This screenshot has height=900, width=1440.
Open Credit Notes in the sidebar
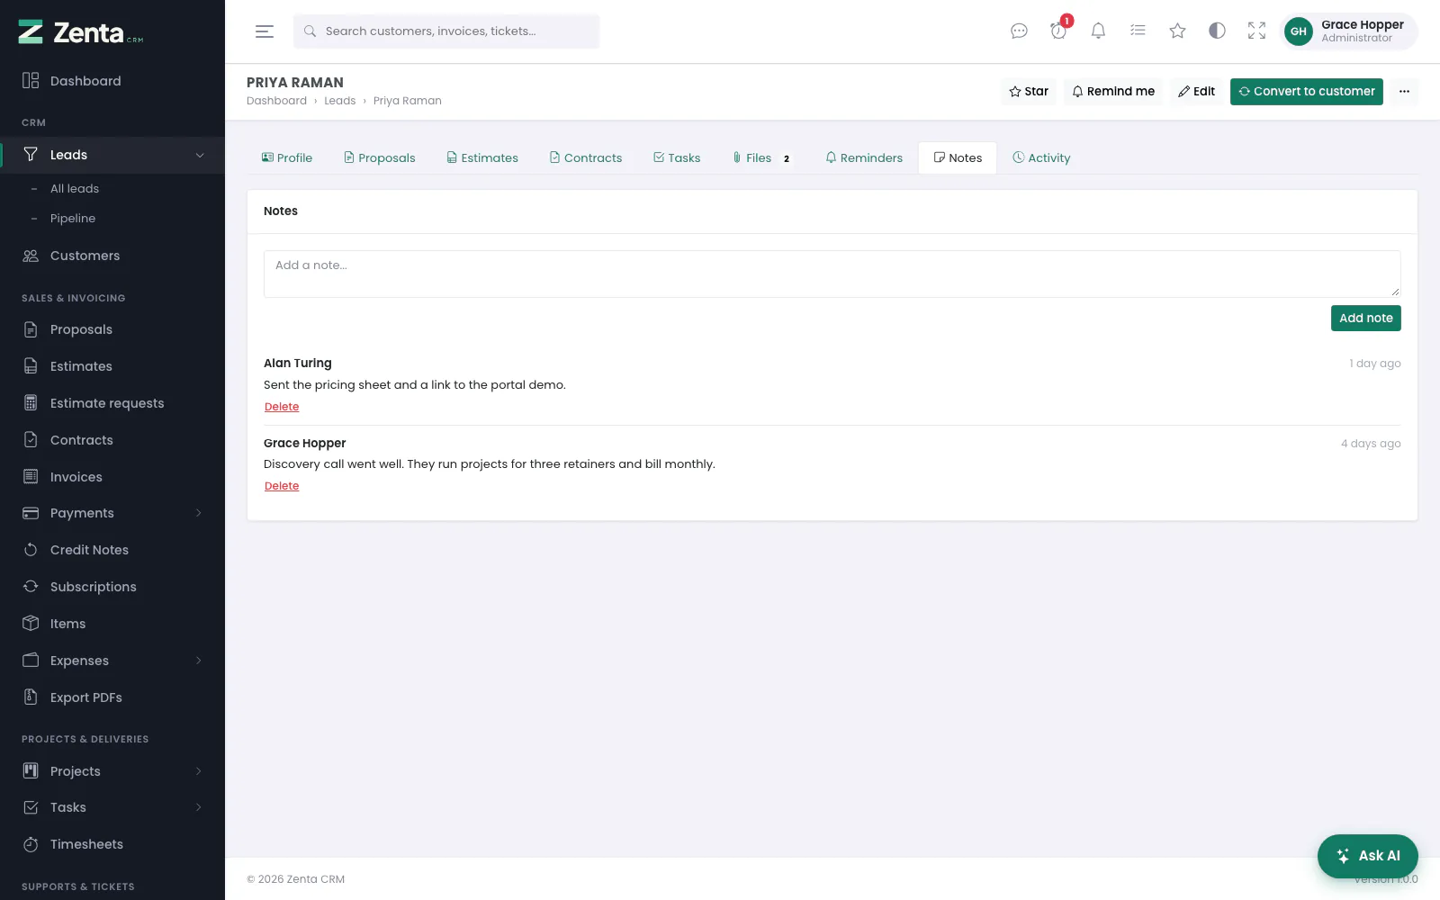[112, 550]
